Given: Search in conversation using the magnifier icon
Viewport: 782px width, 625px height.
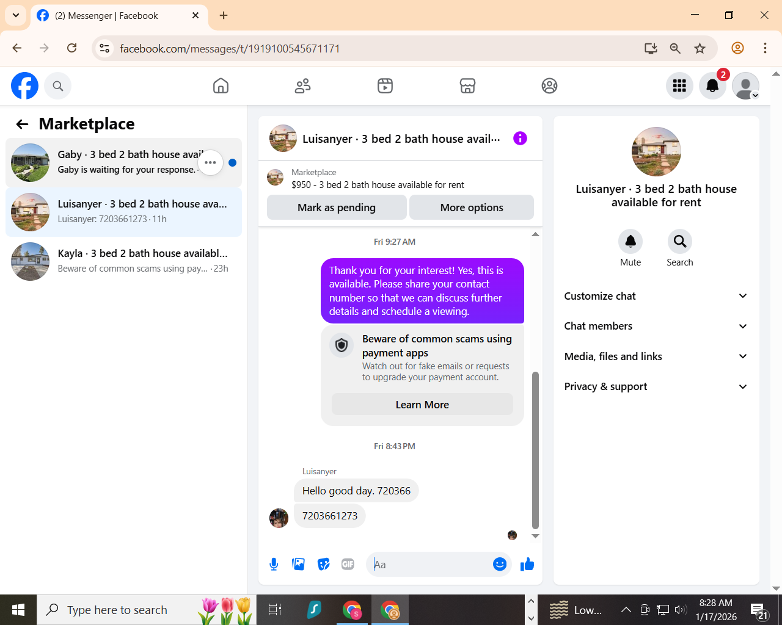Looking at the screenshot, I should point(679,242).
